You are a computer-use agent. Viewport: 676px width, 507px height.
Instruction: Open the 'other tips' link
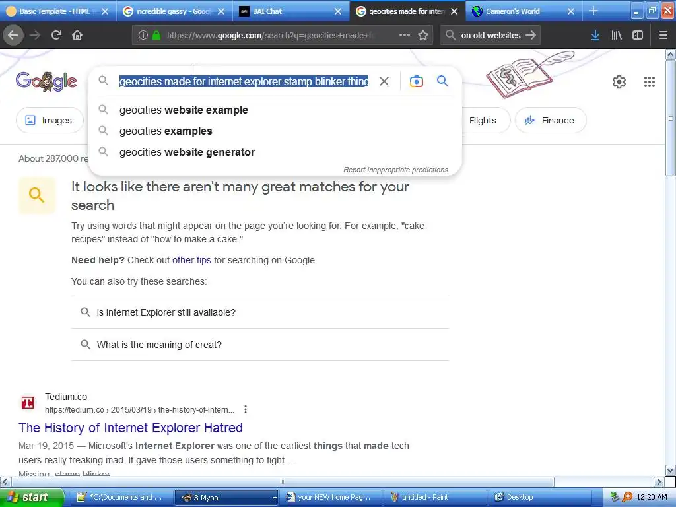pyautogui.click(x=191, y=260)
